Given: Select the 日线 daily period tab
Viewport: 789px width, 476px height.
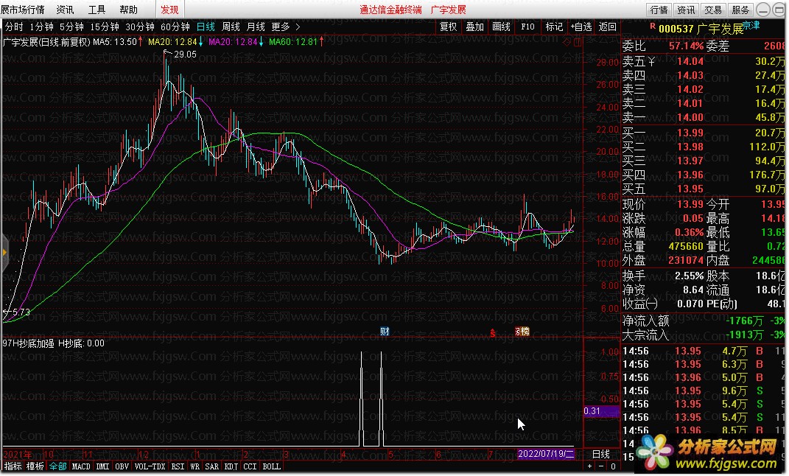Looking at the screenshot, I should (206, 27).
